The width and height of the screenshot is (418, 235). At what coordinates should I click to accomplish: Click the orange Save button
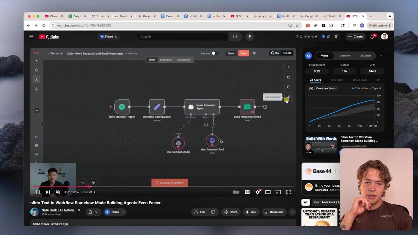[x=244, y=53]
